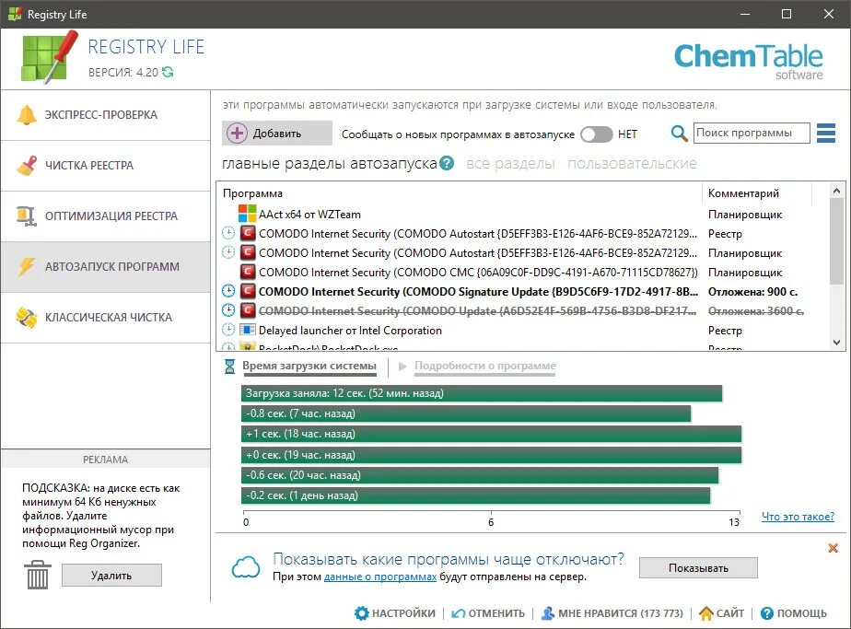Click the gear icon for Настройки
The width and height of the screenshot is (851, 629).
[x=361, y=613]
